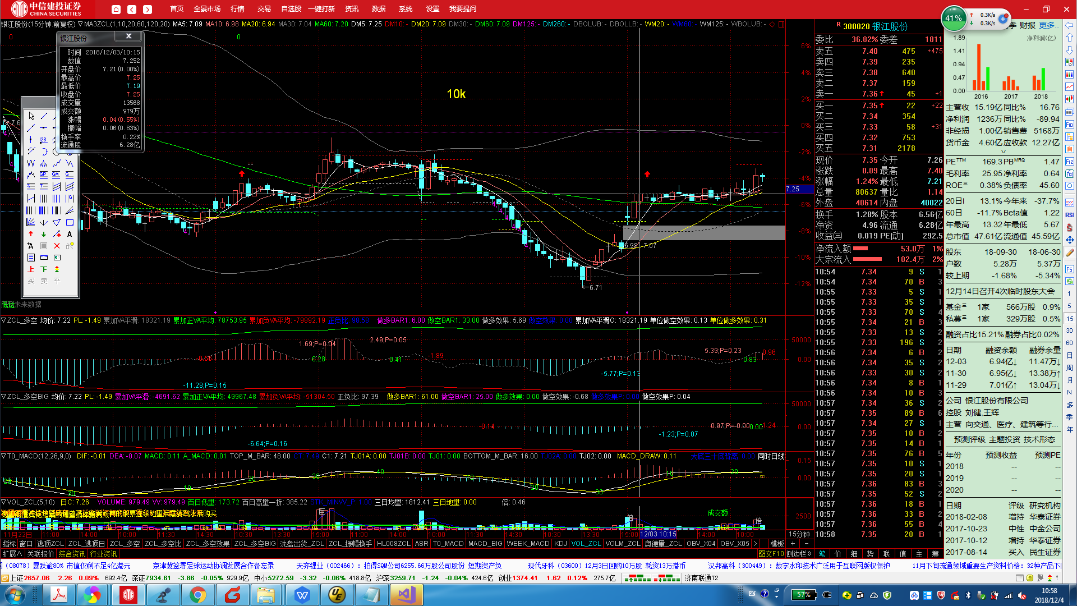Pick the line segment drawing tool

pyautogui.click(x=44, y=116)
